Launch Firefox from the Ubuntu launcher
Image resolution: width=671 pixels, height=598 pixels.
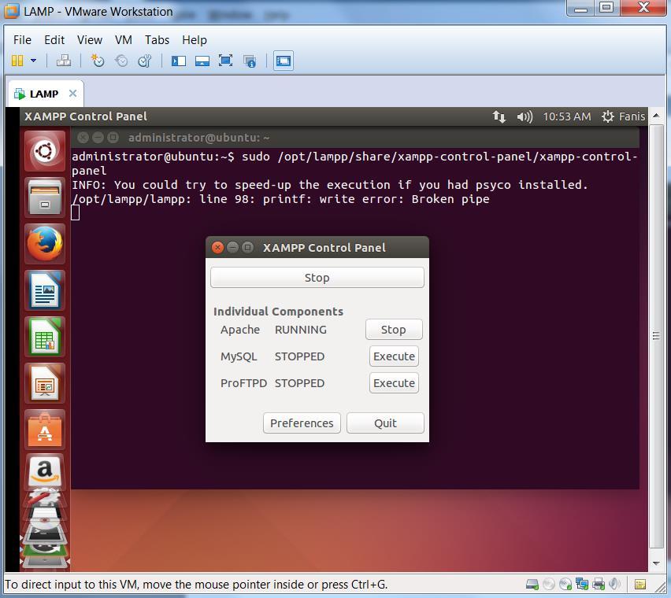pyautogui.click(x=45, y=244)
